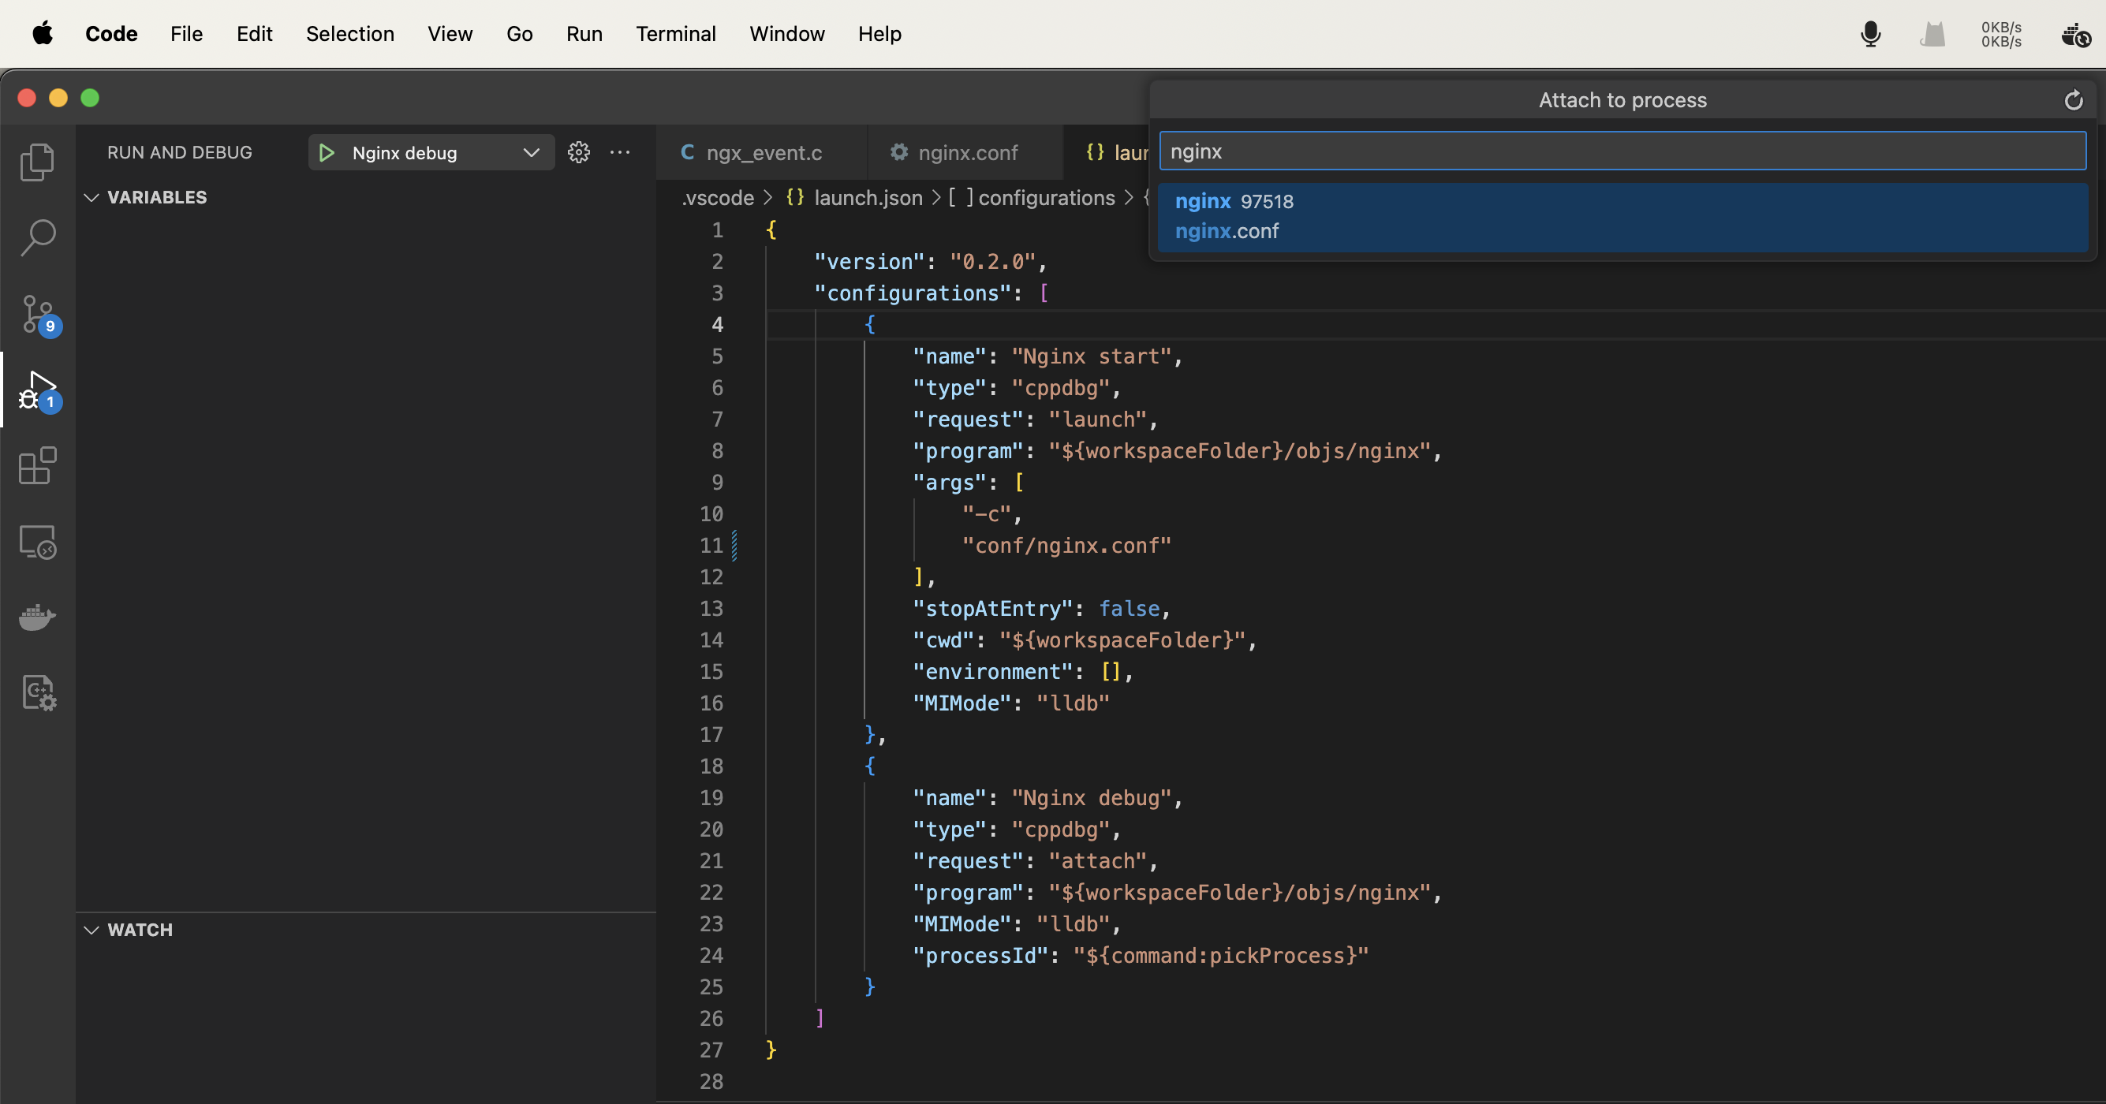The width and height of the screenshot is (2106, 1104).
Task: Select nginx 97518 process entry
Action: pos(1622,217)
